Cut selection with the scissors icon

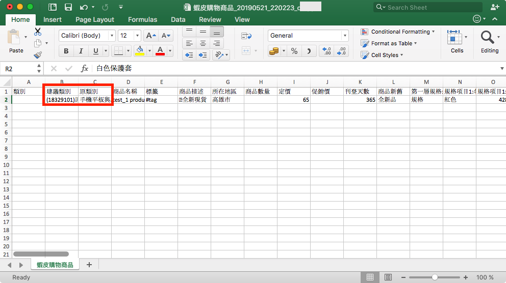(x=38, y=32)
